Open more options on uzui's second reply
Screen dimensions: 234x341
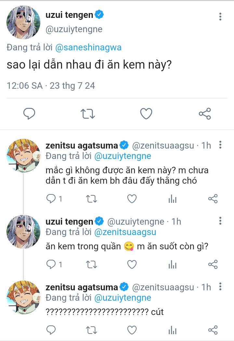click(220, 222)
